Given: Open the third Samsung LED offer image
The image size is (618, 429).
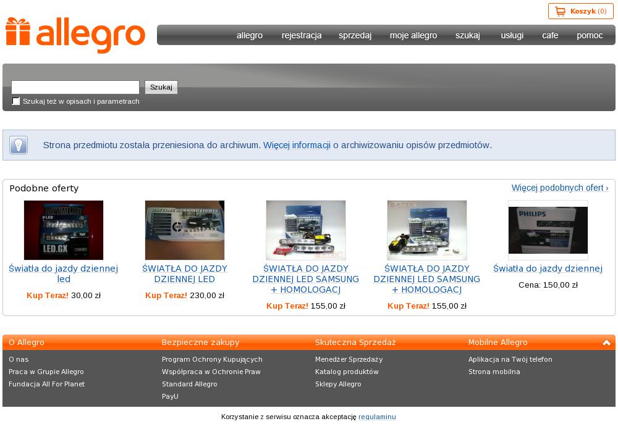Looking at the screenshot, I should 306,230.
